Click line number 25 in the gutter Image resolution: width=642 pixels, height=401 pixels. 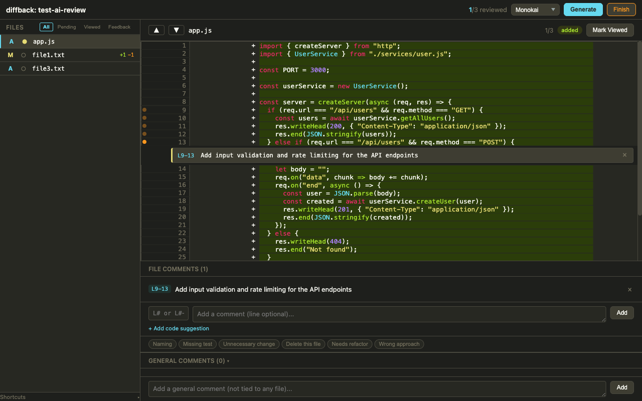tap(182, 257)
